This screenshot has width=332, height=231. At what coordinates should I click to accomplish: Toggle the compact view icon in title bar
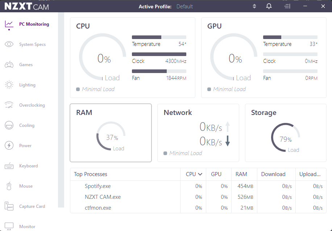click(287, 7)
